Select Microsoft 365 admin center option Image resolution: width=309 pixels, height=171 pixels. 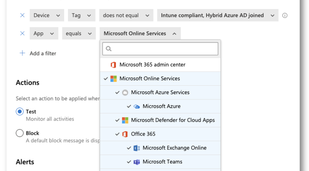point(160,65)
